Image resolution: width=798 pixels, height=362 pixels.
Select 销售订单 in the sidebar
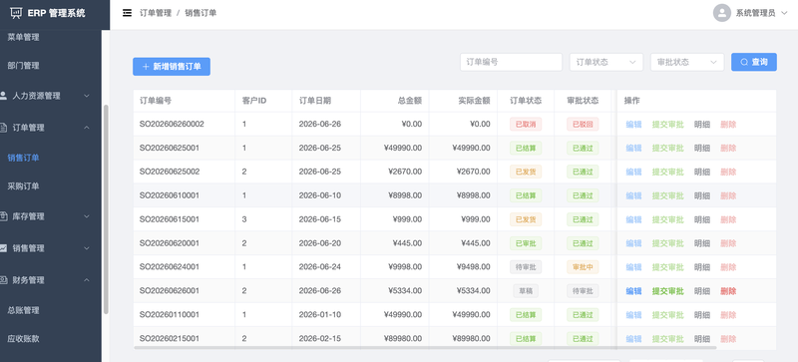click(23, 158)
